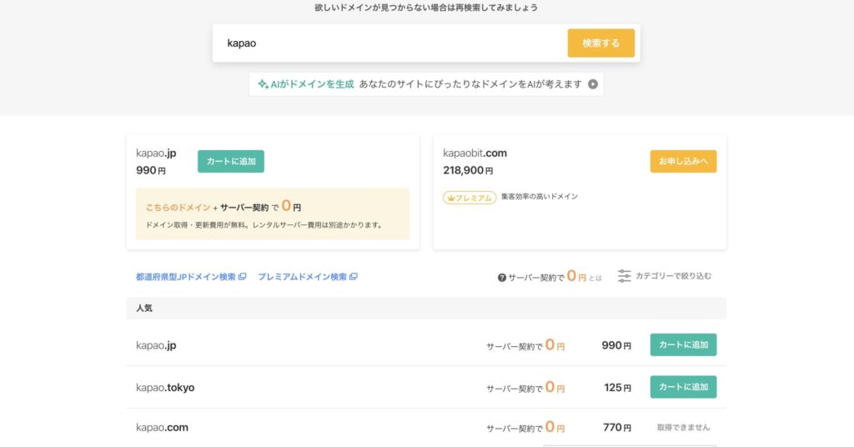Screen dimensions: 854x447
Task: Open the プレミアムドメイン検索 link
Action: 302,277
